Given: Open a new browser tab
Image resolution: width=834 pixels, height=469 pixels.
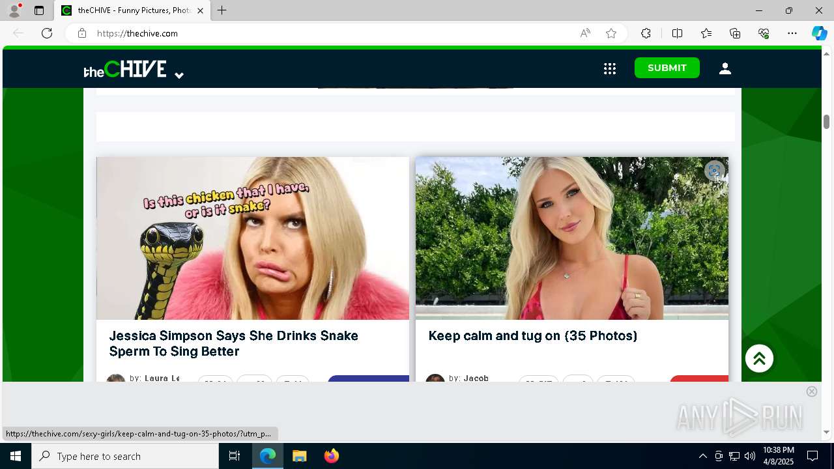Looking at the screenshot, I should coord(222,10).
